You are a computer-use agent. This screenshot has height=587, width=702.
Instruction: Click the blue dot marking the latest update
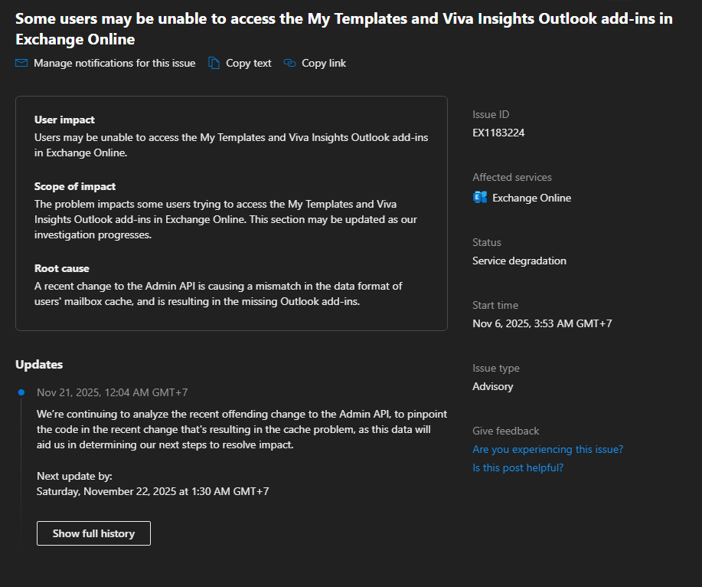[21, 392]
